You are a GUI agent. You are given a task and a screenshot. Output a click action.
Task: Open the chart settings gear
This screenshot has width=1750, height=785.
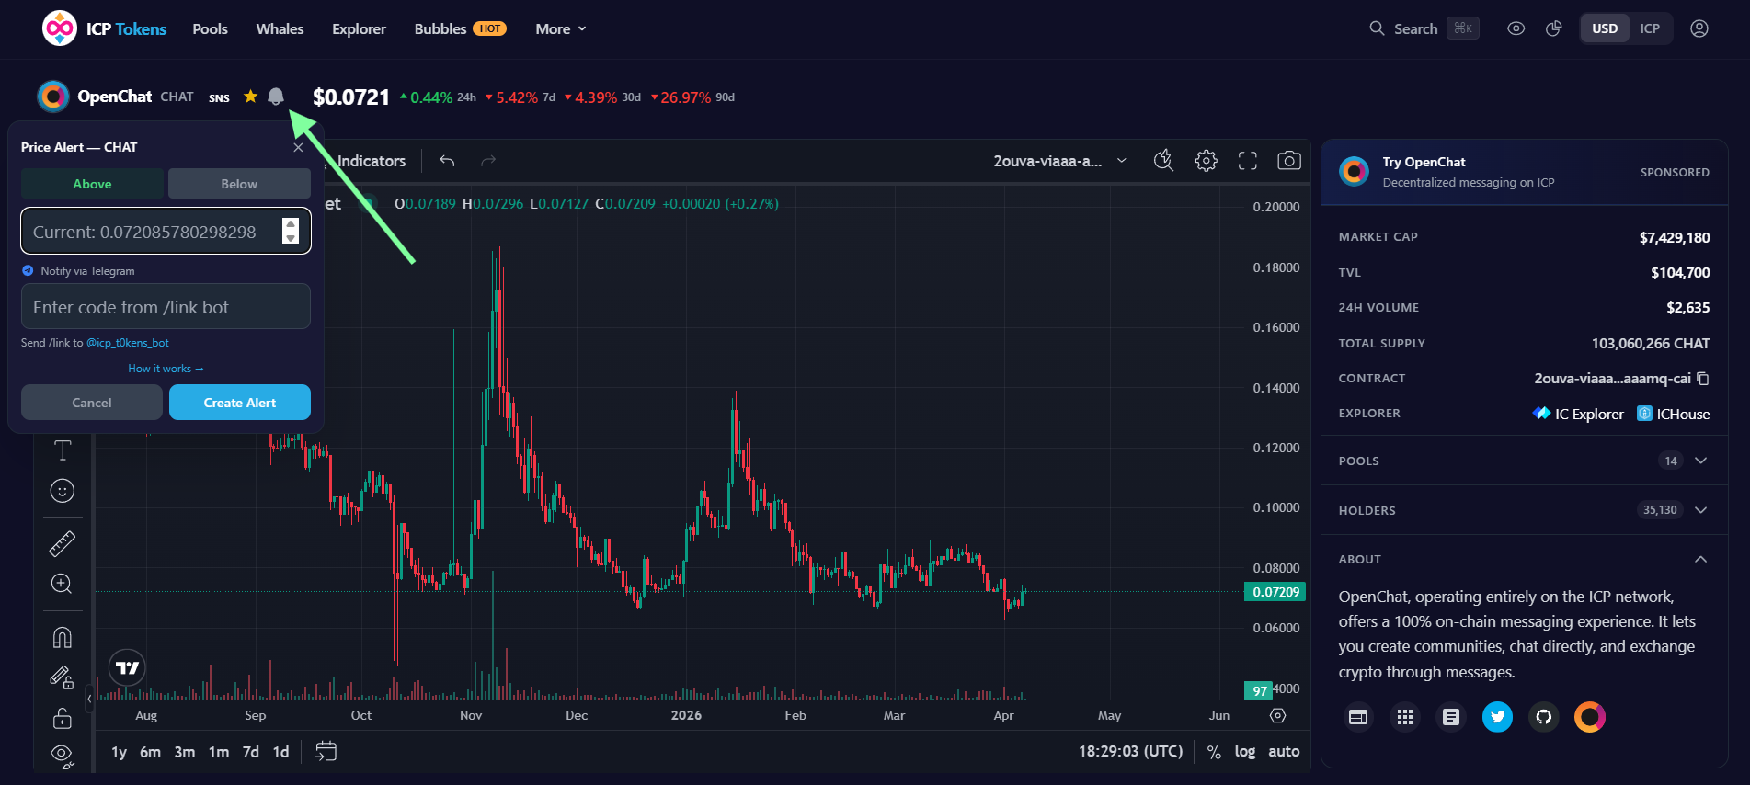pyautogui.click(x=1206, y=161)
